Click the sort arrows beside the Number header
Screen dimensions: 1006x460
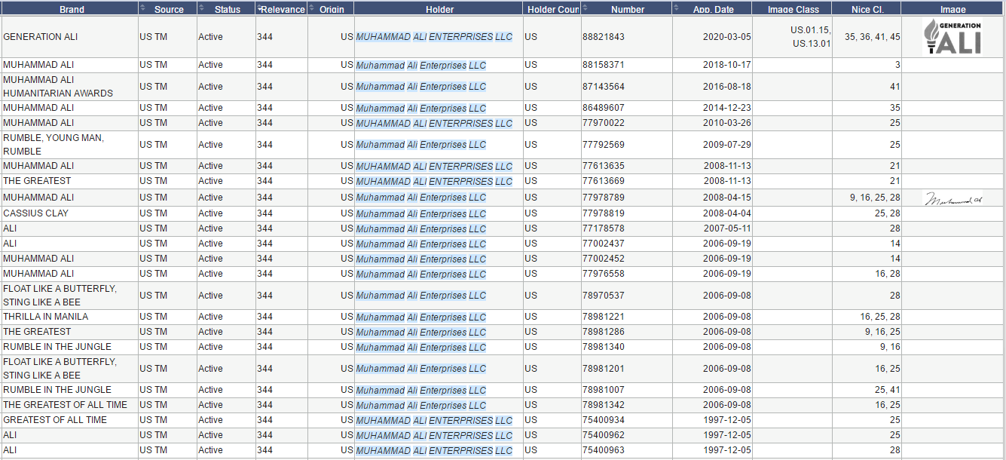tap(586, 8)
